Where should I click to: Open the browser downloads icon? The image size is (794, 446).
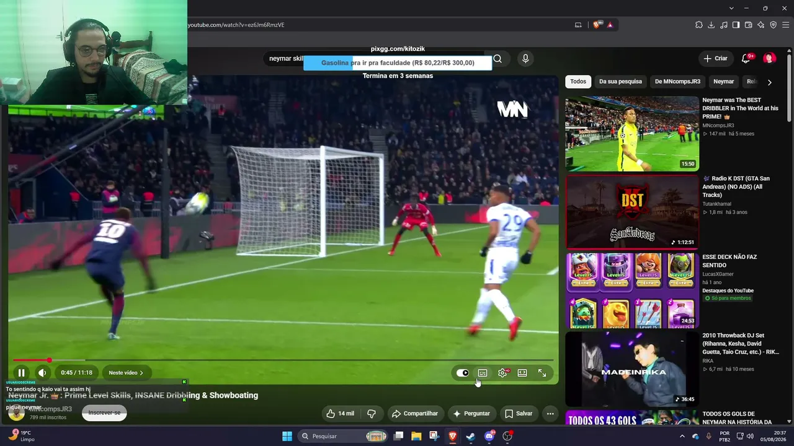click(x=711, y=25)
